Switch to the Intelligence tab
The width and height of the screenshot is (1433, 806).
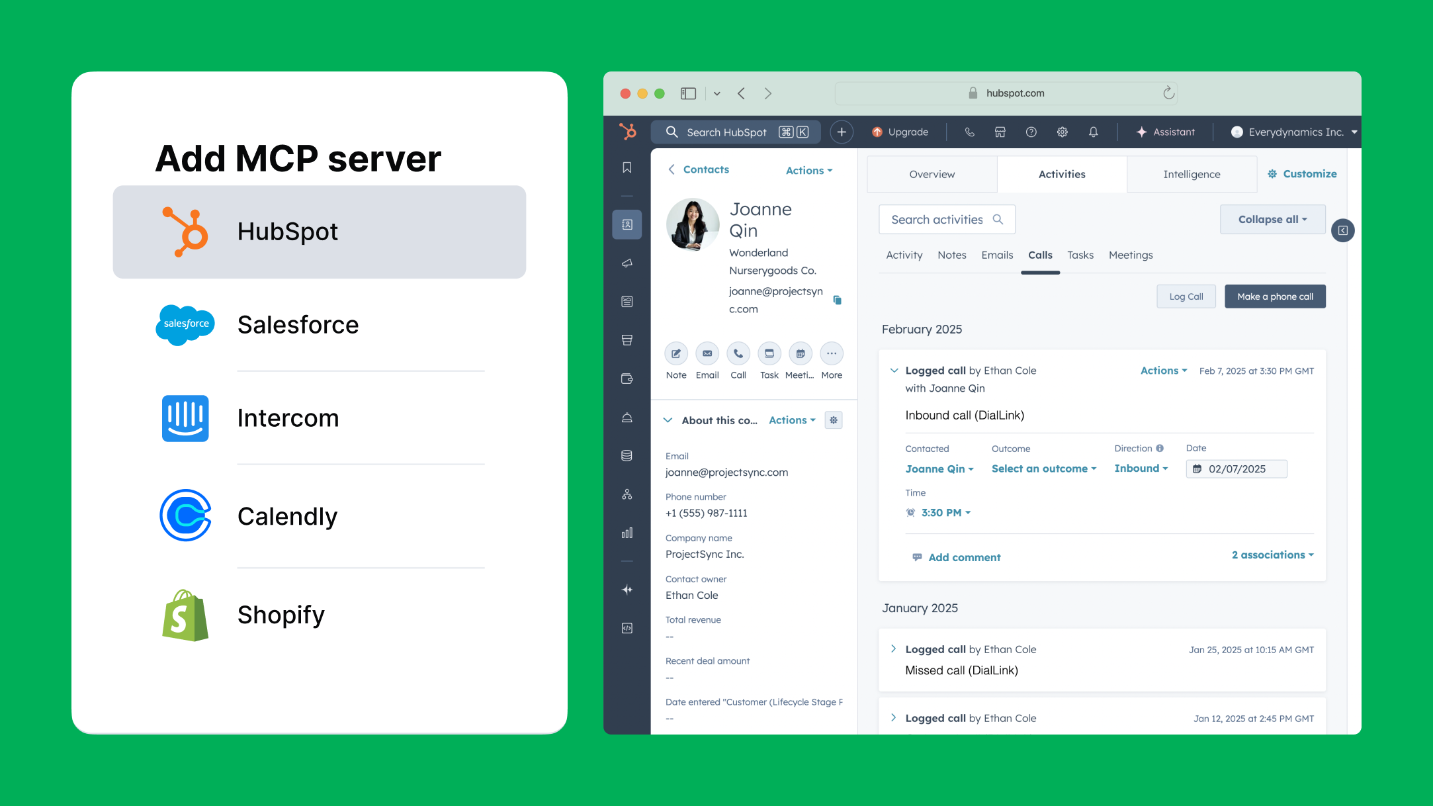pos(1191,174)
